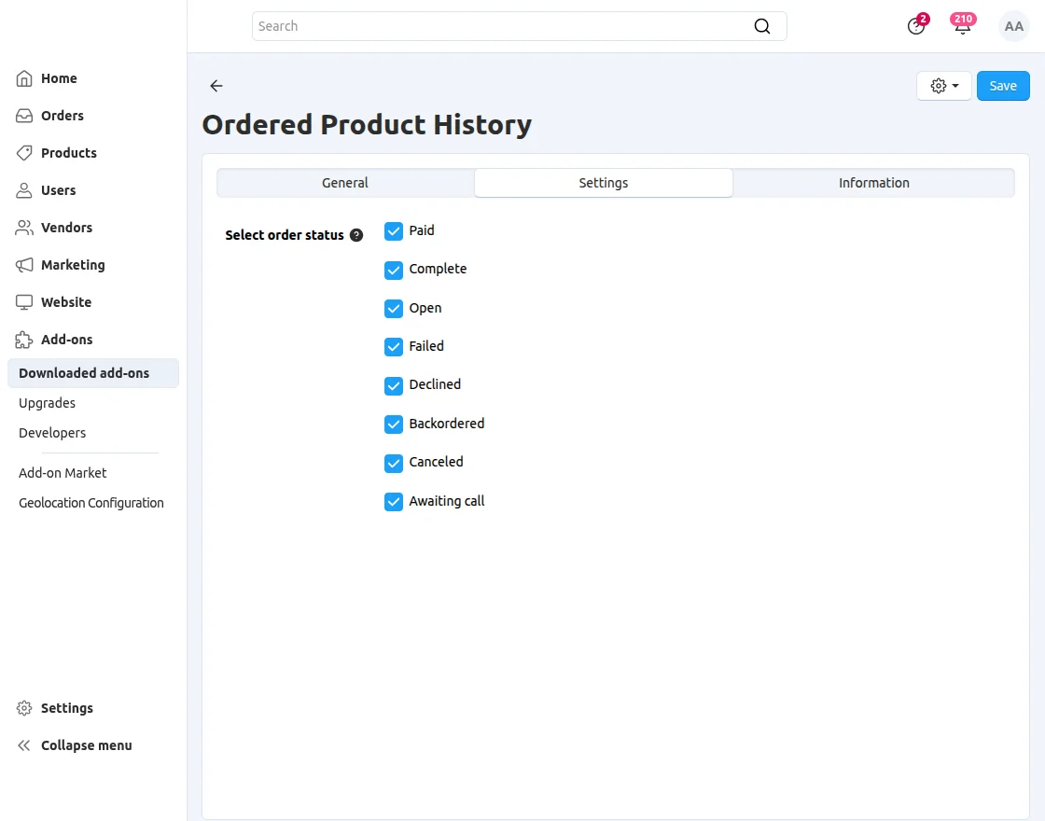Open the help icon with badge 2

coord(916,25)
